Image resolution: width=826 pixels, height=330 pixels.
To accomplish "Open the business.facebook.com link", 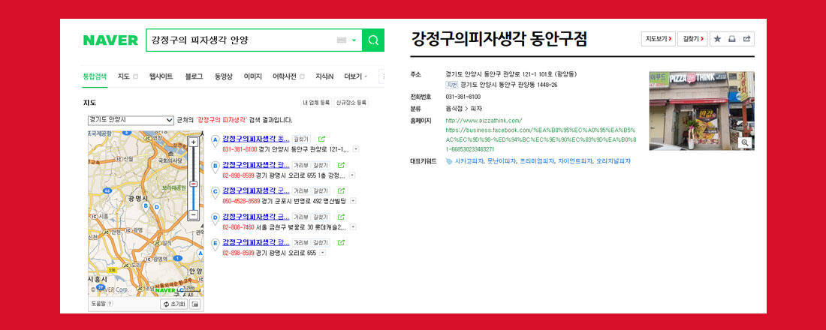I will coord(541,139).
